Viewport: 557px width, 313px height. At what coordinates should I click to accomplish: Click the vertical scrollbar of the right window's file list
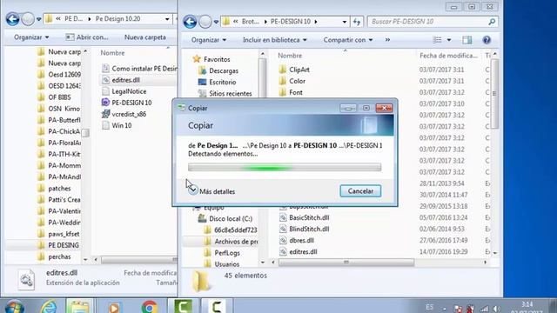pos(494,94)
